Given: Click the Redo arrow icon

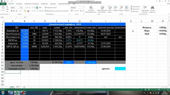Looking at the screenshot, I should coord(11,1).
